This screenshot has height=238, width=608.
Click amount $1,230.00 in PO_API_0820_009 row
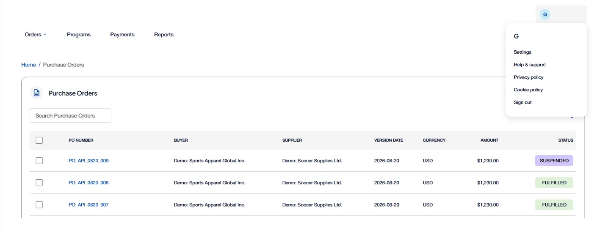click(x=488, y=161)
